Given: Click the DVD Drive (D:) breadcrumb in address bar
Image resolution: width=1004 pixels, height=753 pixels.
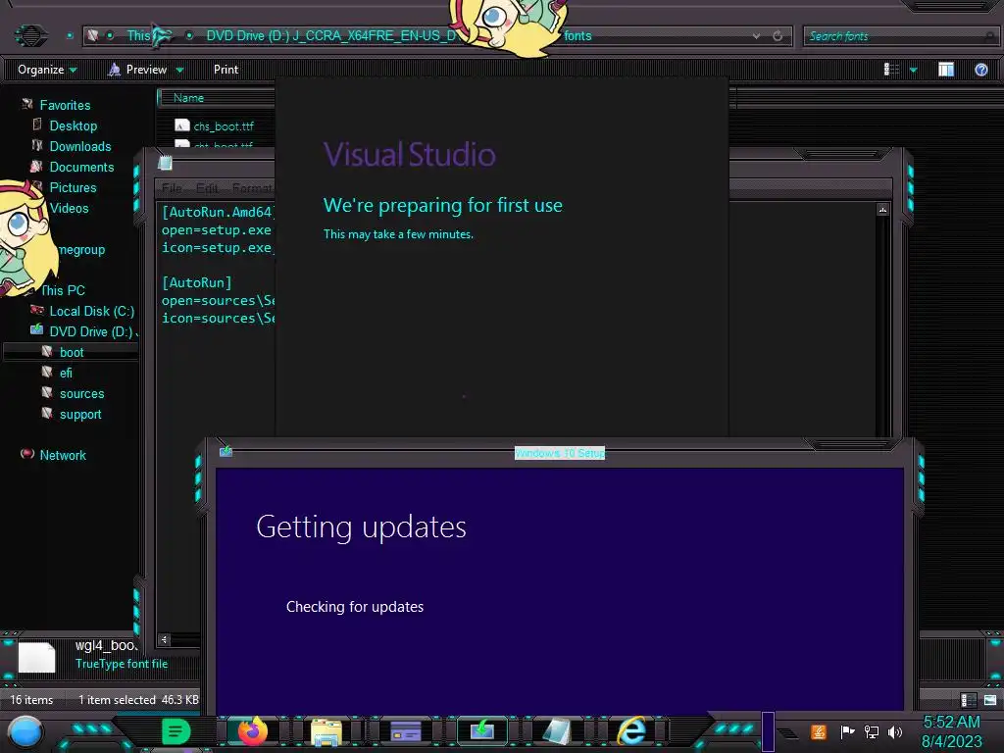Looking at the screenshot, I should click(330, 36).
